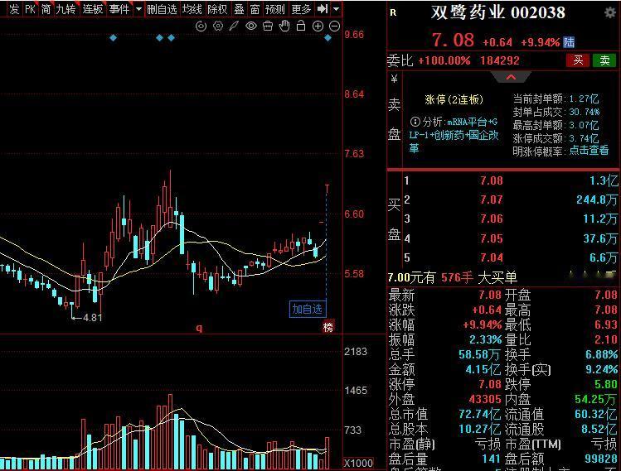621x471 pixels.
Task: Click the 陆 stock connect badge
Action: point(569,42)
